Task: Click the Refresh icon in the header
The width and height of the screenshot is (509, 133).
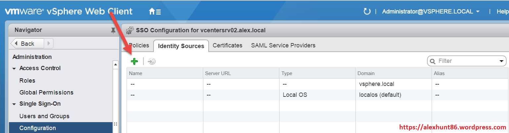Action: (367, 12)
